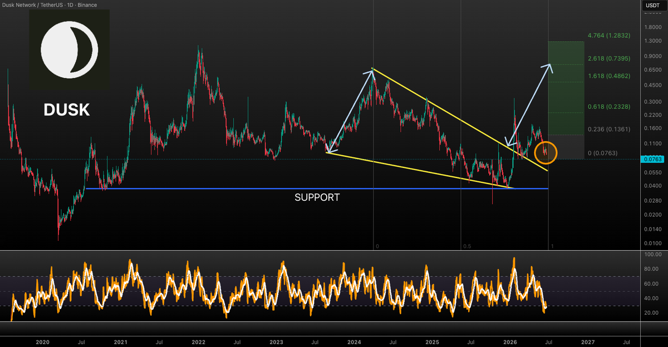Click the 100.00 oscillator axis value

coord(653,254)
